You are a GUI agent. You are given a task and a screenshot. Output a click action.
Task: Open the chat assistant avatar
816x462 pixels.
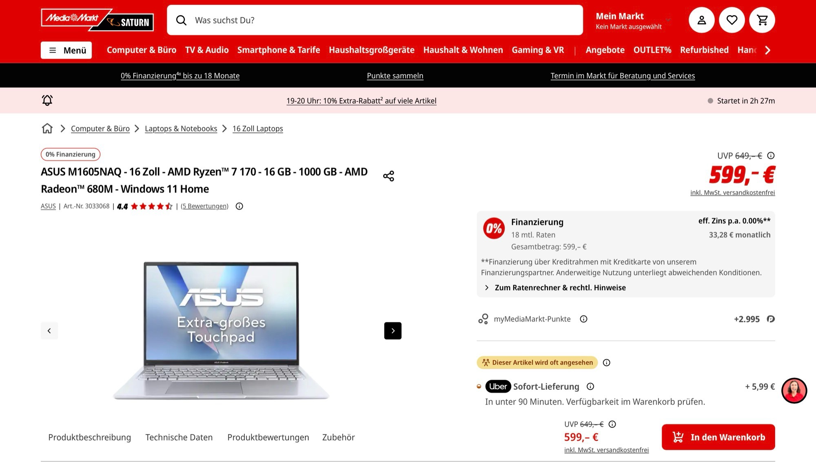click(x=794, y=391)
